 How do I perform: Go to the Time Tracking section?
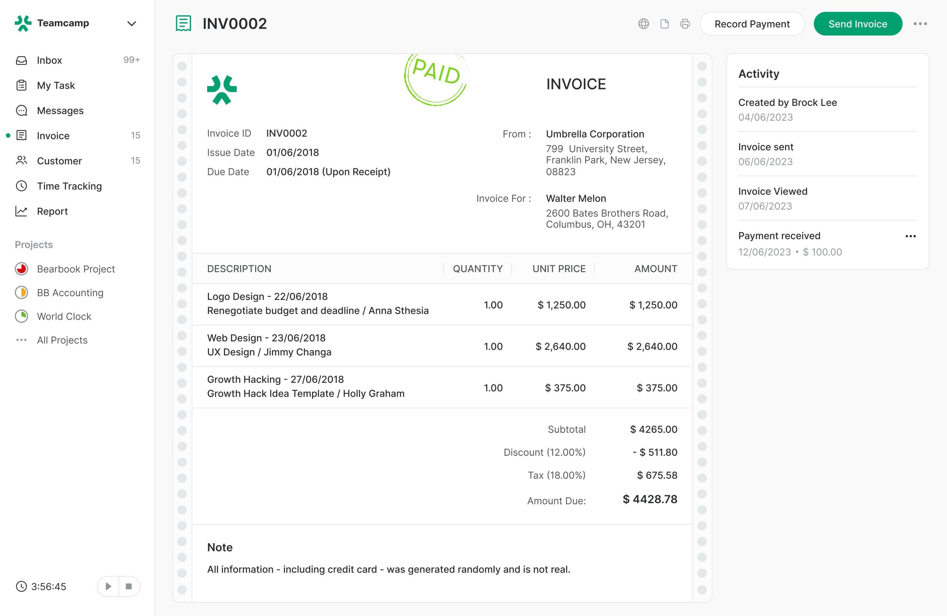(x=69, y=186)
